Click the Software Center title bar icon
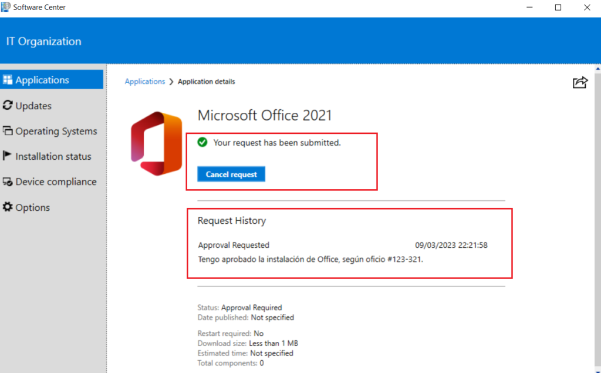 click(6, 7)
